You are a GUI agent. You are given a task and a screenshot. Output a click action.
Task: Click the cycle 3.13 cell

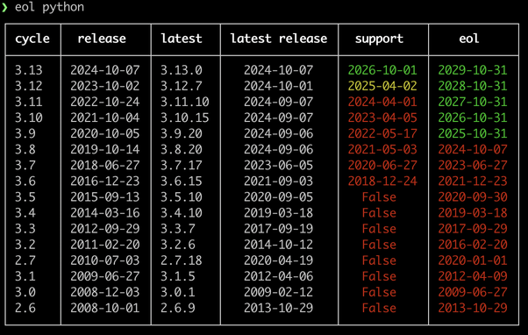coord(29,70)
